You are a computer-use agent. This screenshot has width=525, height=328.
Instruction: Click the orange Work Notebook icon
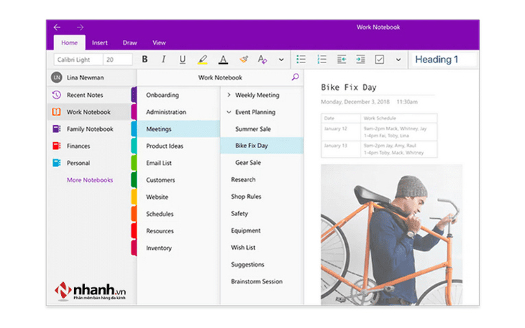[x=56, y=112]
